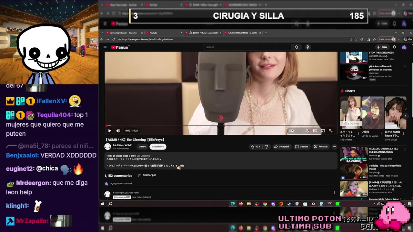The image size is (413, 232).
Task: Open the Windows Start menu
Action: click(x=103, y=204)
